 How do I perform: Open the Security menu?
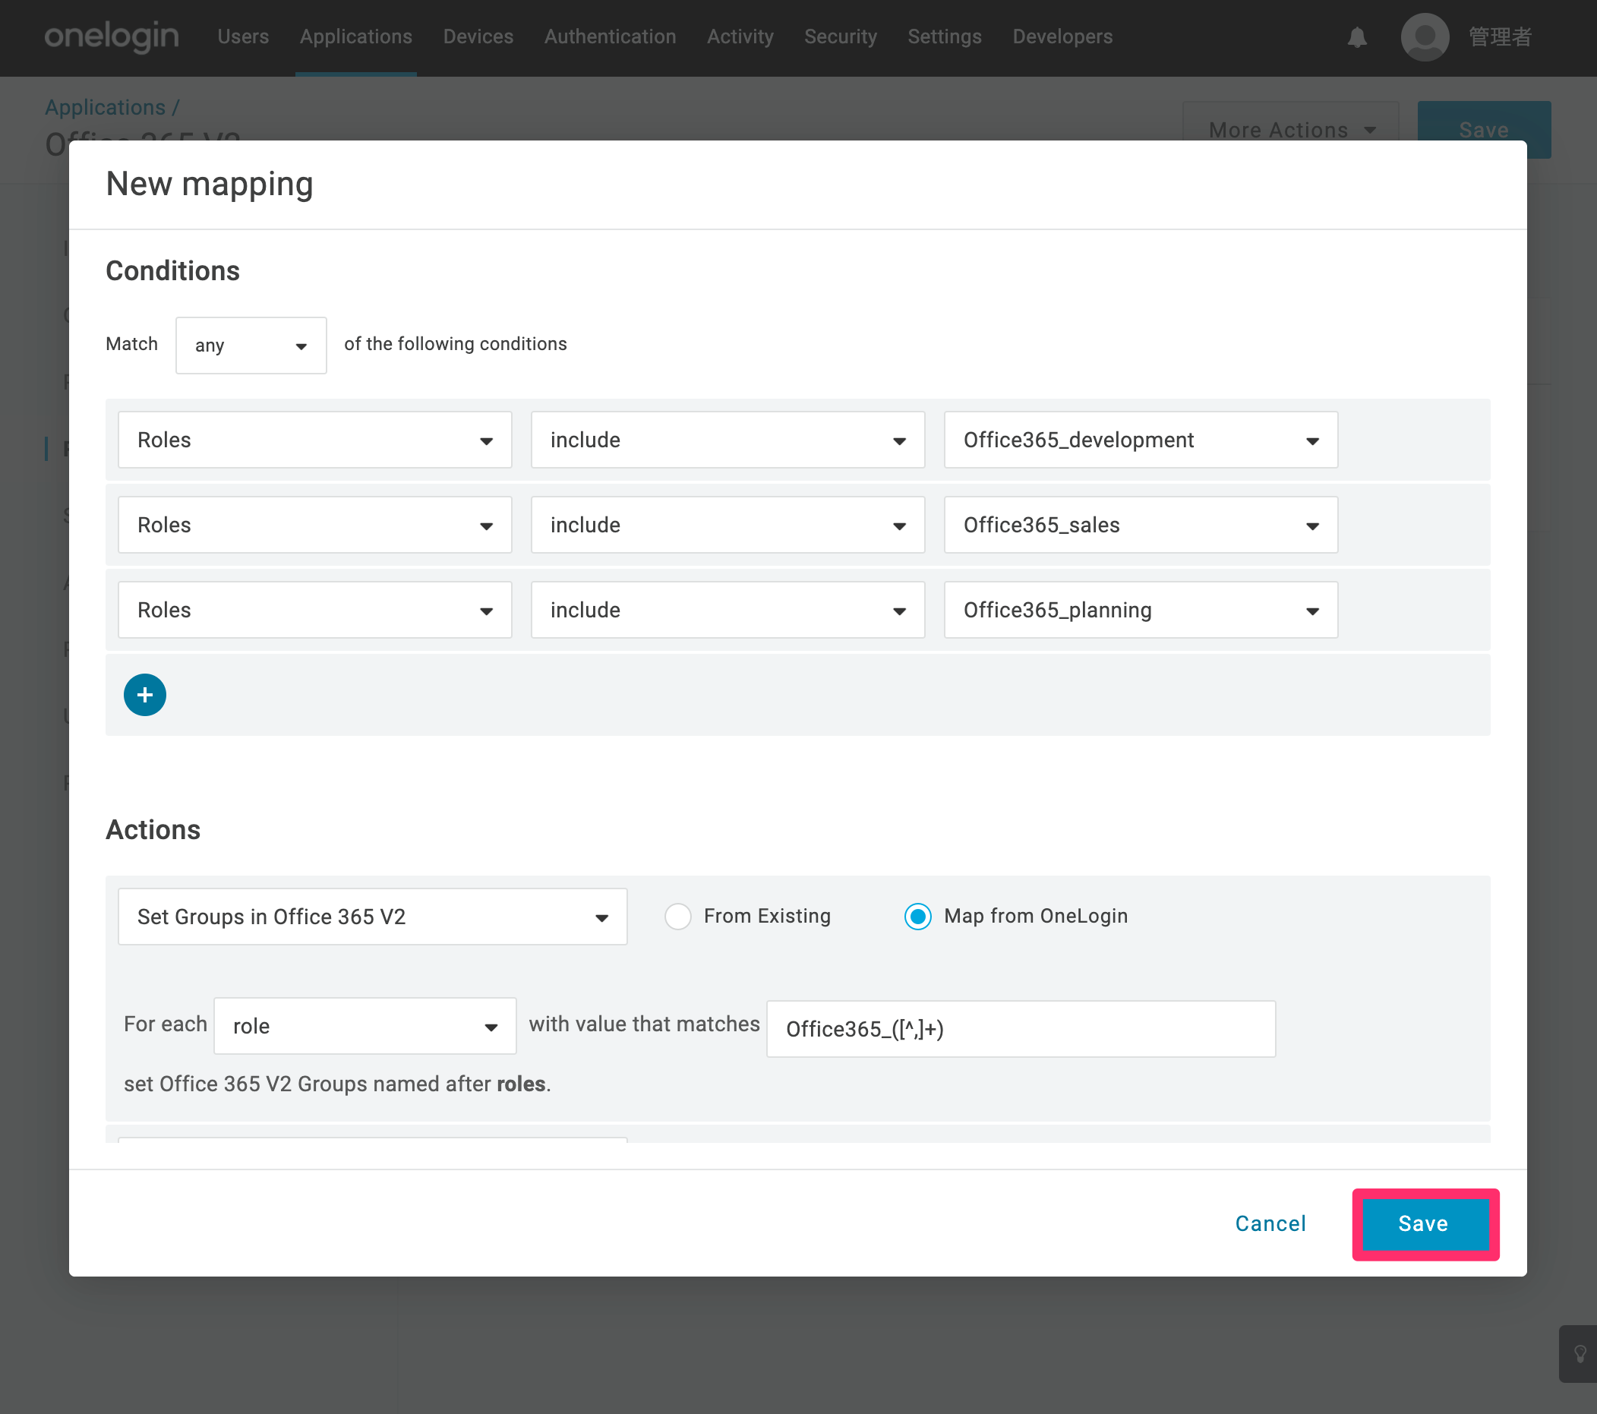coord(841,36)
